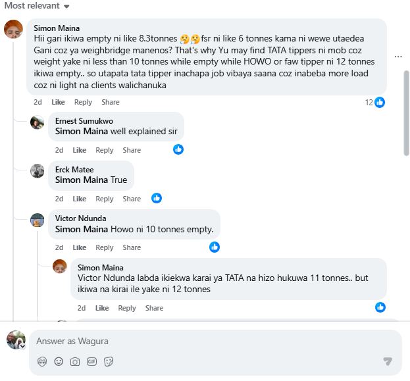Open Victor Ndunda's profile picture
The width and height of the screenshot is (410, 381).
click(38, 220)
